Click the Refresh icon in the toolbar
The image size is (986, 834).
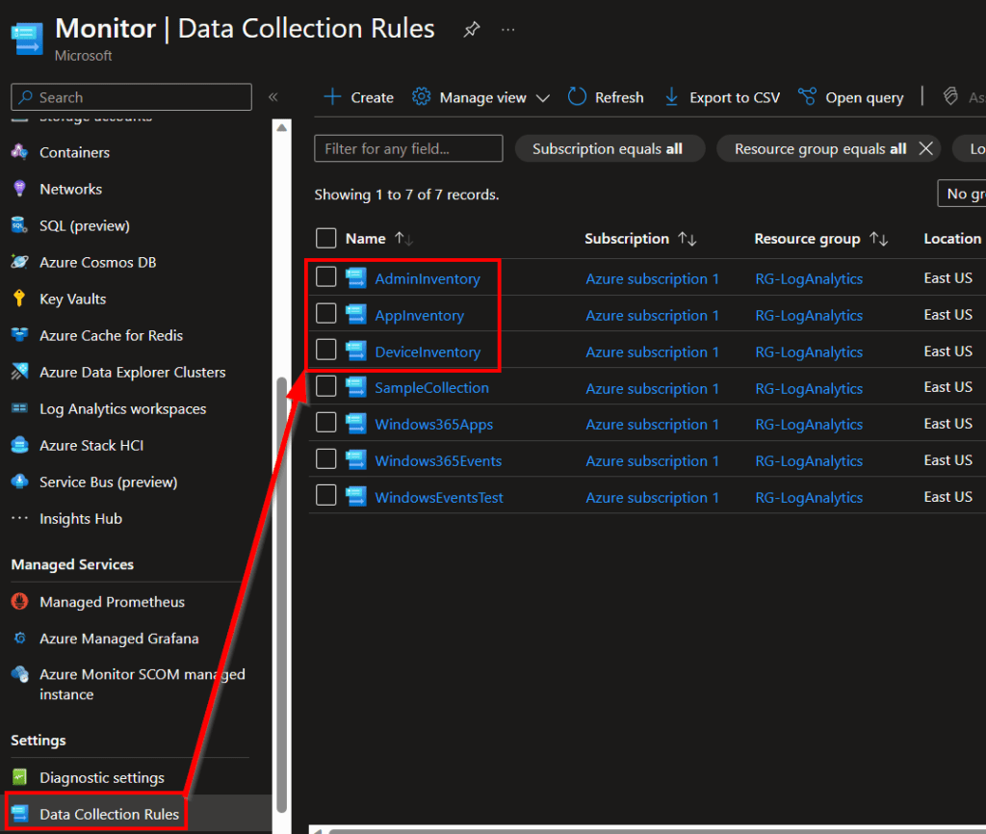click(578, 97)
